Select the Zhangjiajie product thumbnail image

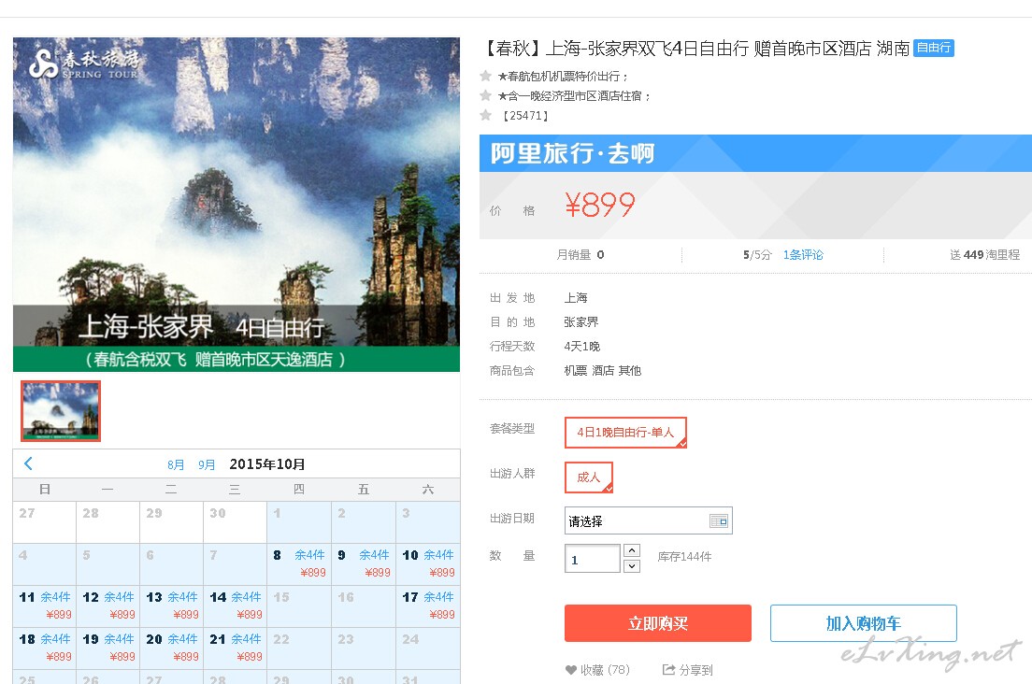[x=61, y=411]
